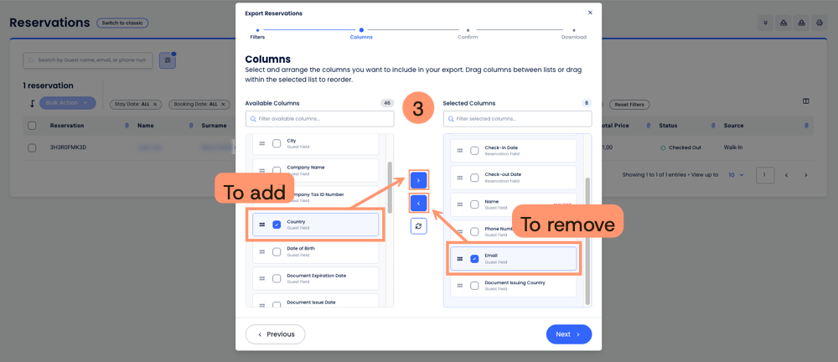
Task: Click the column layout icon above the table
Action: tap(806, 101)
